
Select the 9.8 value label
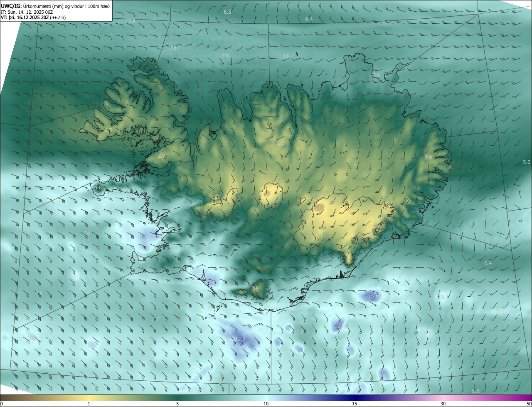428,333
